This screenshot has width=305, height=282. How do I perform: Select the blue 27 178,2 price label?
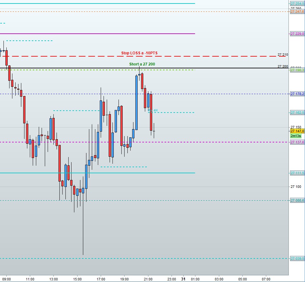(297, 94)
